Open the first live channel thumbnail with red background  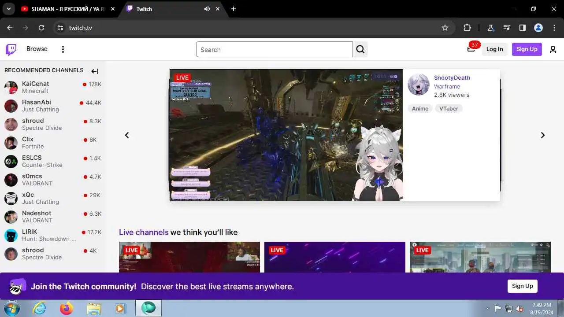[189, 257]
